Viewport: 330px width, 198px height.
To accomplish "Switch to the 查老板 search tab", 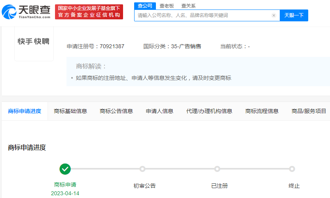I will click(167, 6).
